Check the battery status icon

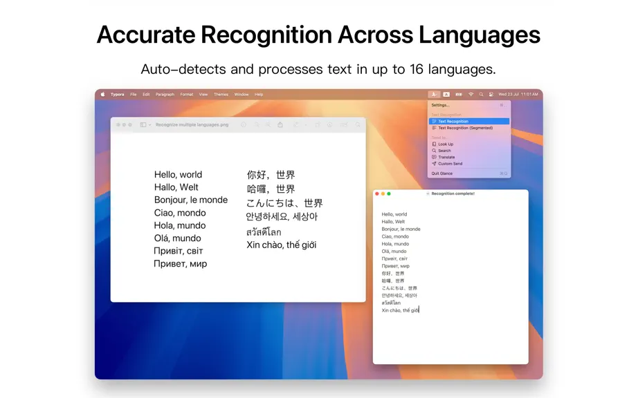(x=459, y=94)
